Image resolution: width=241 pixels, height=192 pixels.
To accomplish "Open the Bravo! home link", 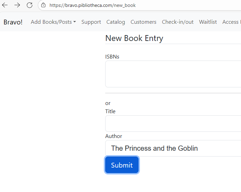I will point(13,22).
